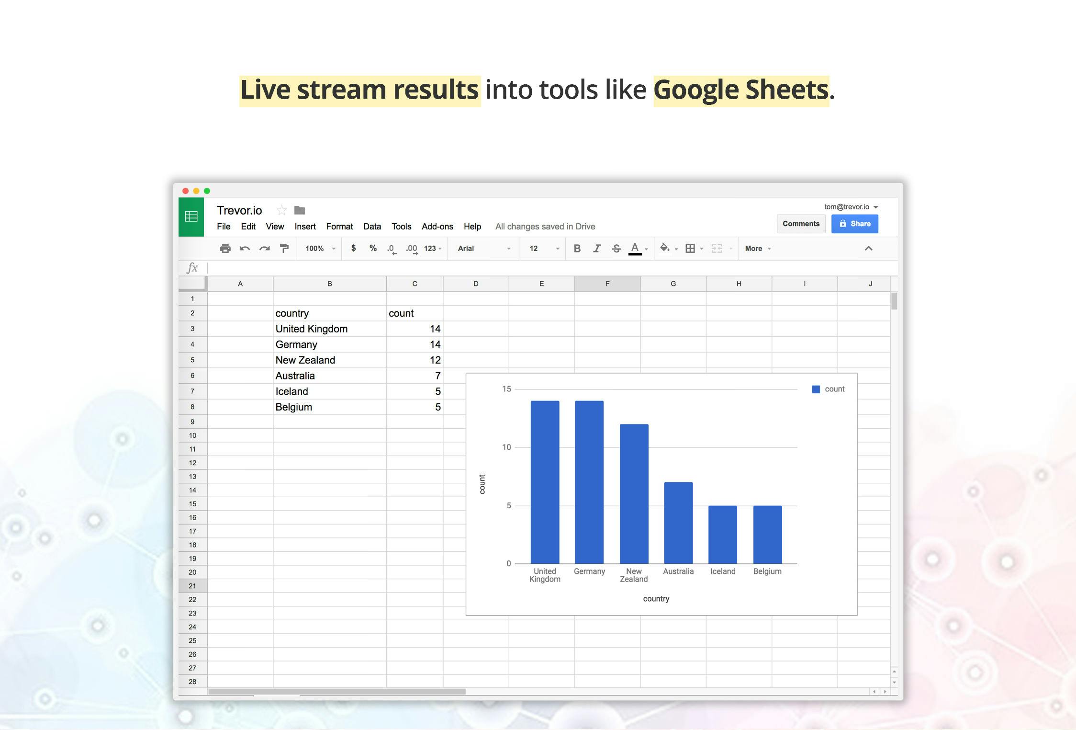Open the Tools menu
Screen dimensions: 1076x730
[x=401, y=227]
